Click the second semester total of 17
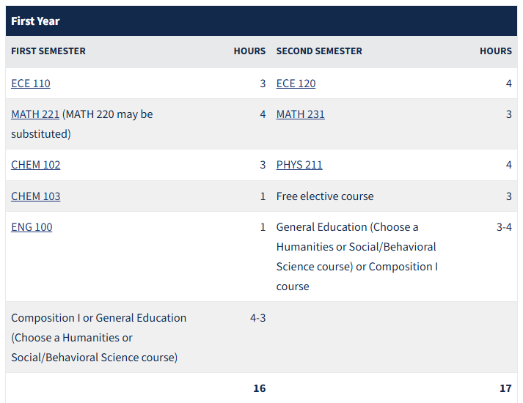Viewport: 523px width, 403px height. pos(505,388)
